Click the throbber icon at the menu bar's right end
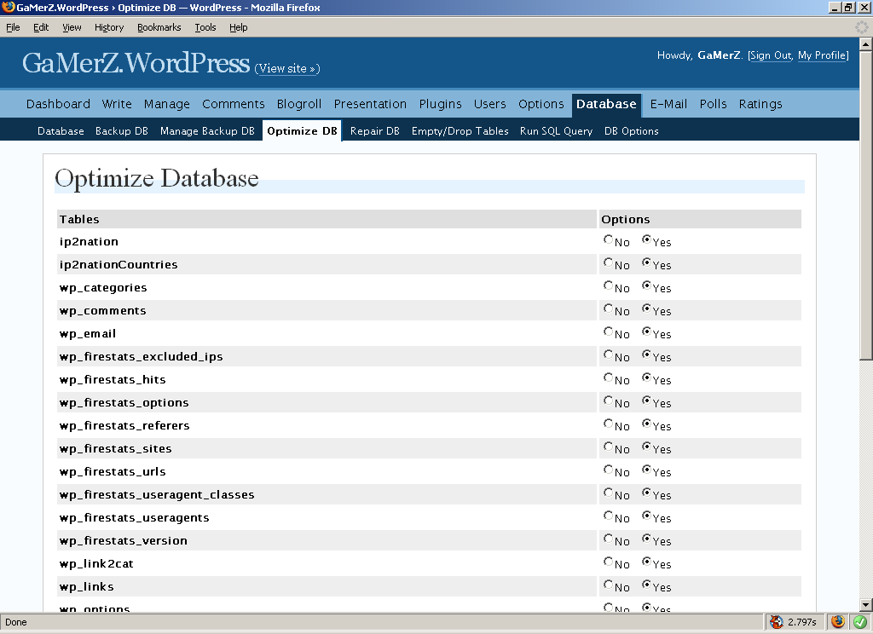The width and height of the screenshot is (873, 634). (x=861, y=26)
